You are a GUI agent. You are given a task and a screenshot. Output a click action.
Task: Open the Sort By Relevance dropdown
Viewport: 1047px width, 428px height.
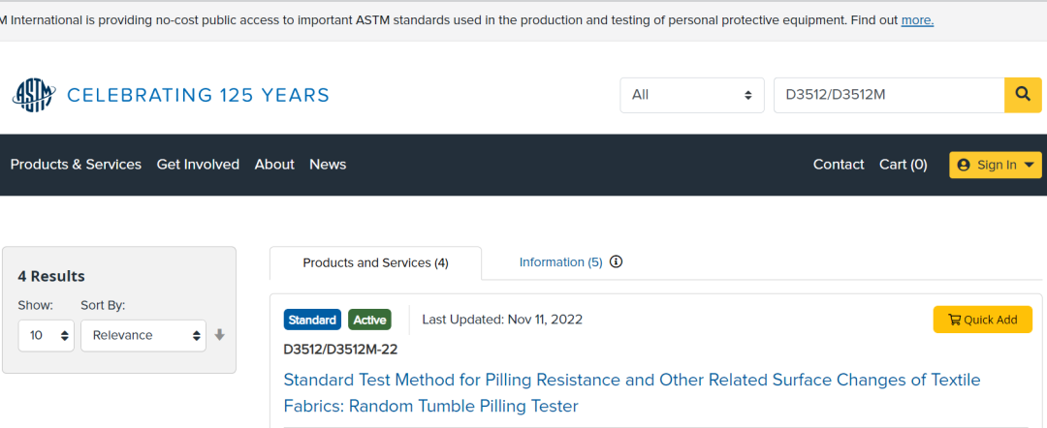(x=143, y=335)
